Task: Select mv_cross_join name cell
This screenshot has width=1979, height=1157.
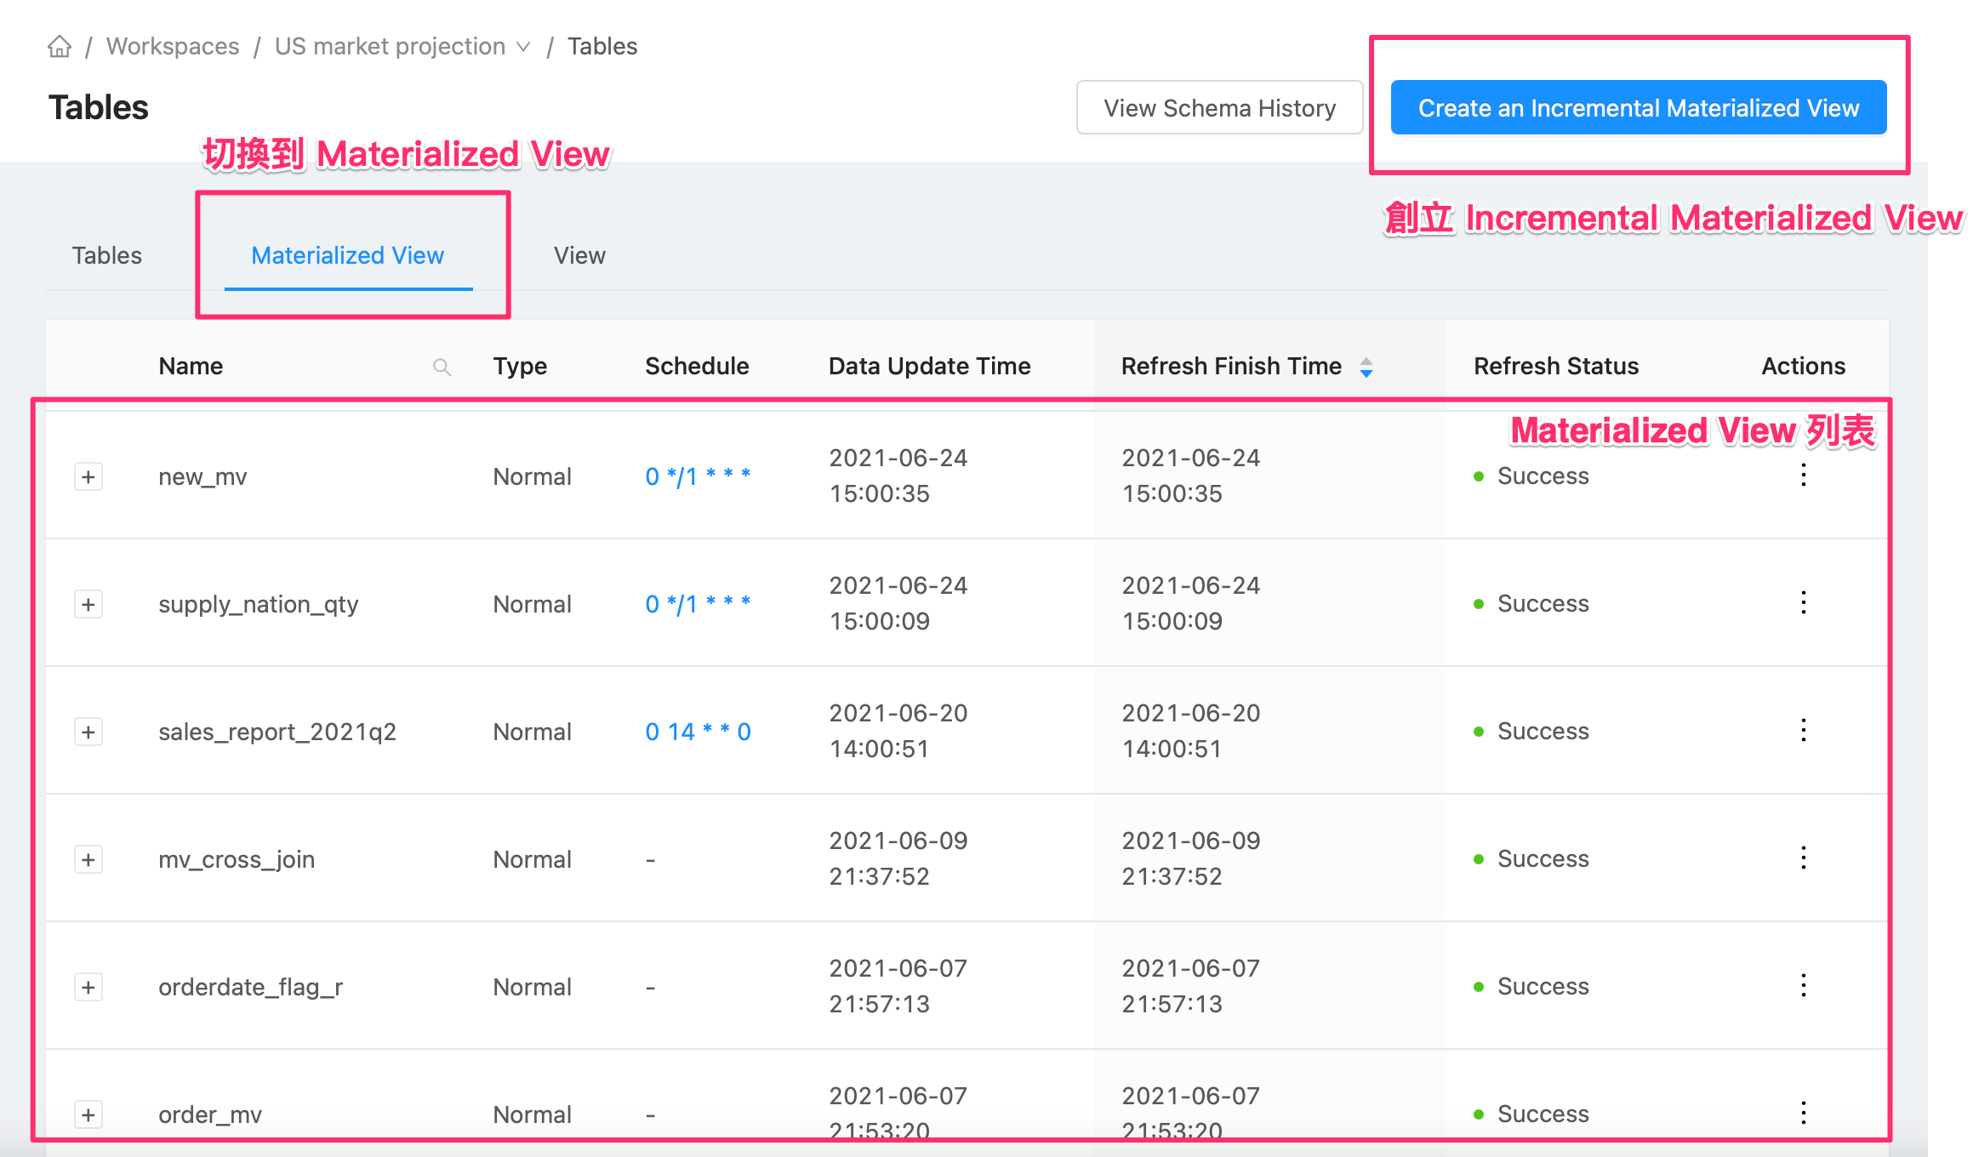Action: [x=237, y=859]
